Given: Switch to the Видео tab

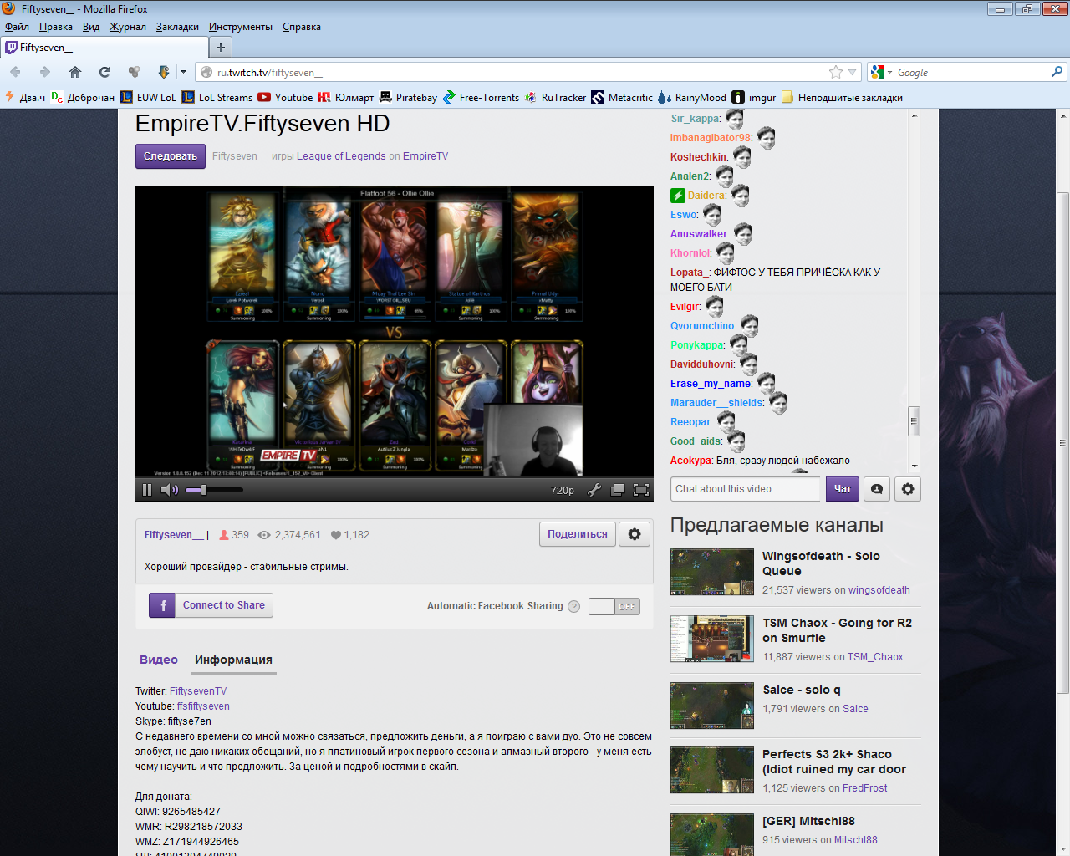Looking at the screenshot, I should 159,660.
